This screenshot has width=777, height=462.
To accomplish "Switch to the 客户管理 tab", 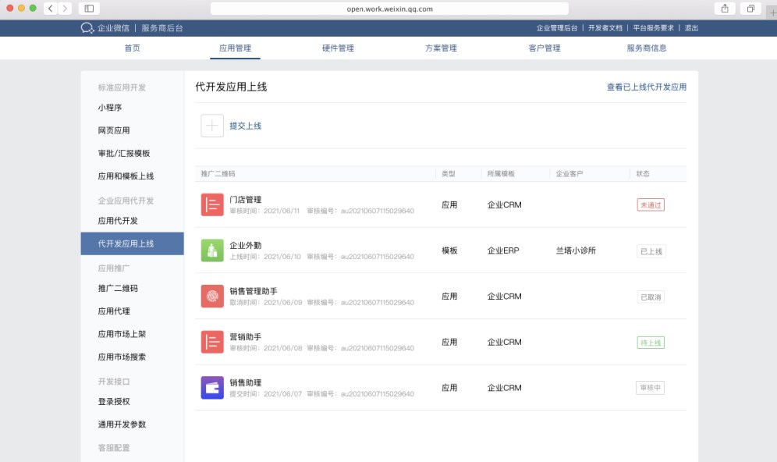I will pyautogui.click(x=545, y=48).
